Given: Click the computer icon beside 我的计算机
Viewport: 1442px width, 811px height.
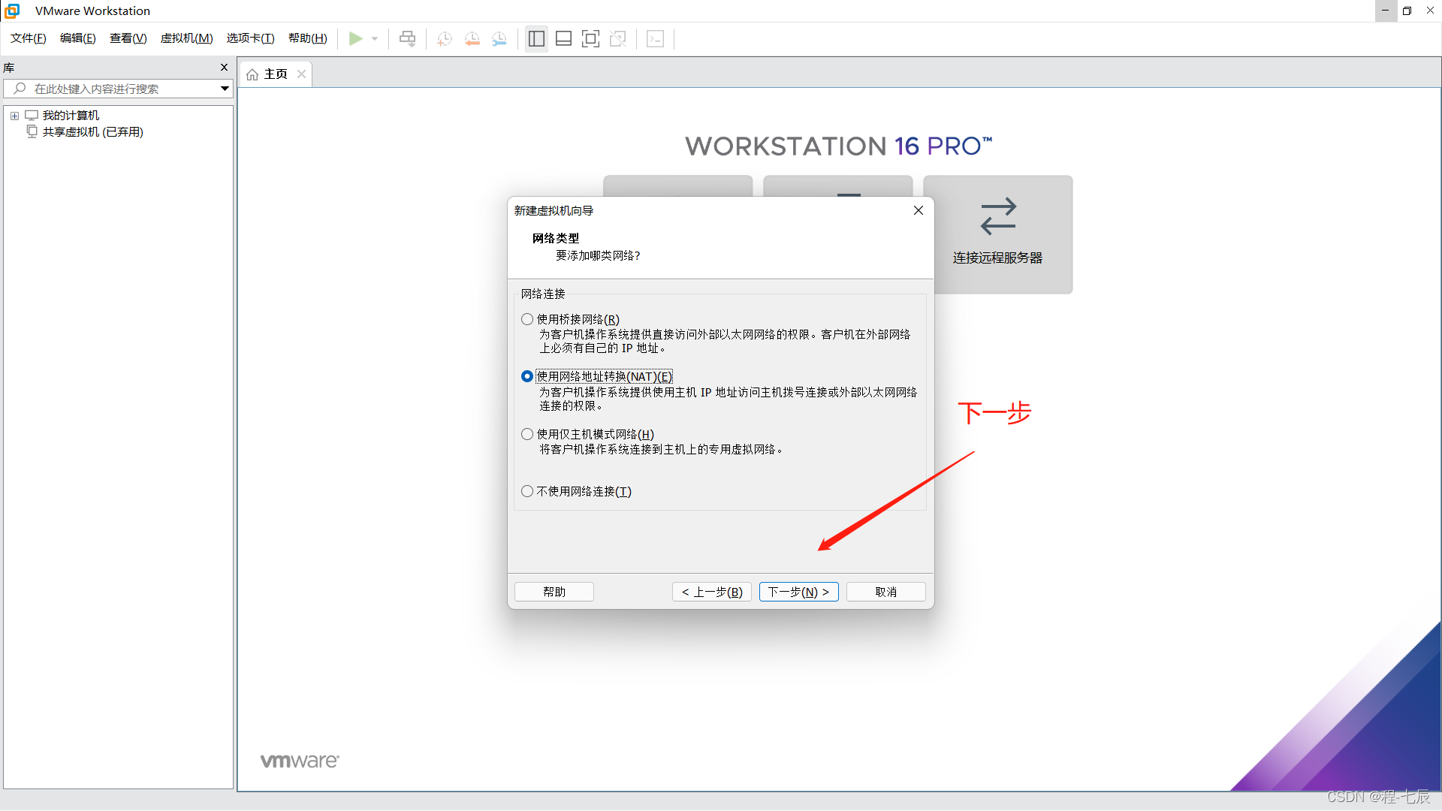Looking at the screenshot, I should [x=32, y=115].
